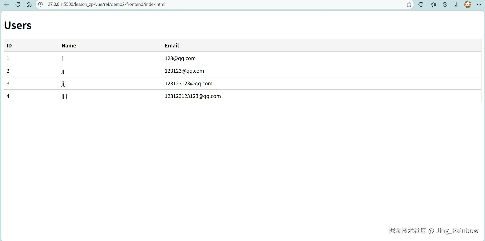Open the browser profile avatar menu
The width and height of the screenshot is (485, 241).
pyautogui.click(x=468, y=4)
